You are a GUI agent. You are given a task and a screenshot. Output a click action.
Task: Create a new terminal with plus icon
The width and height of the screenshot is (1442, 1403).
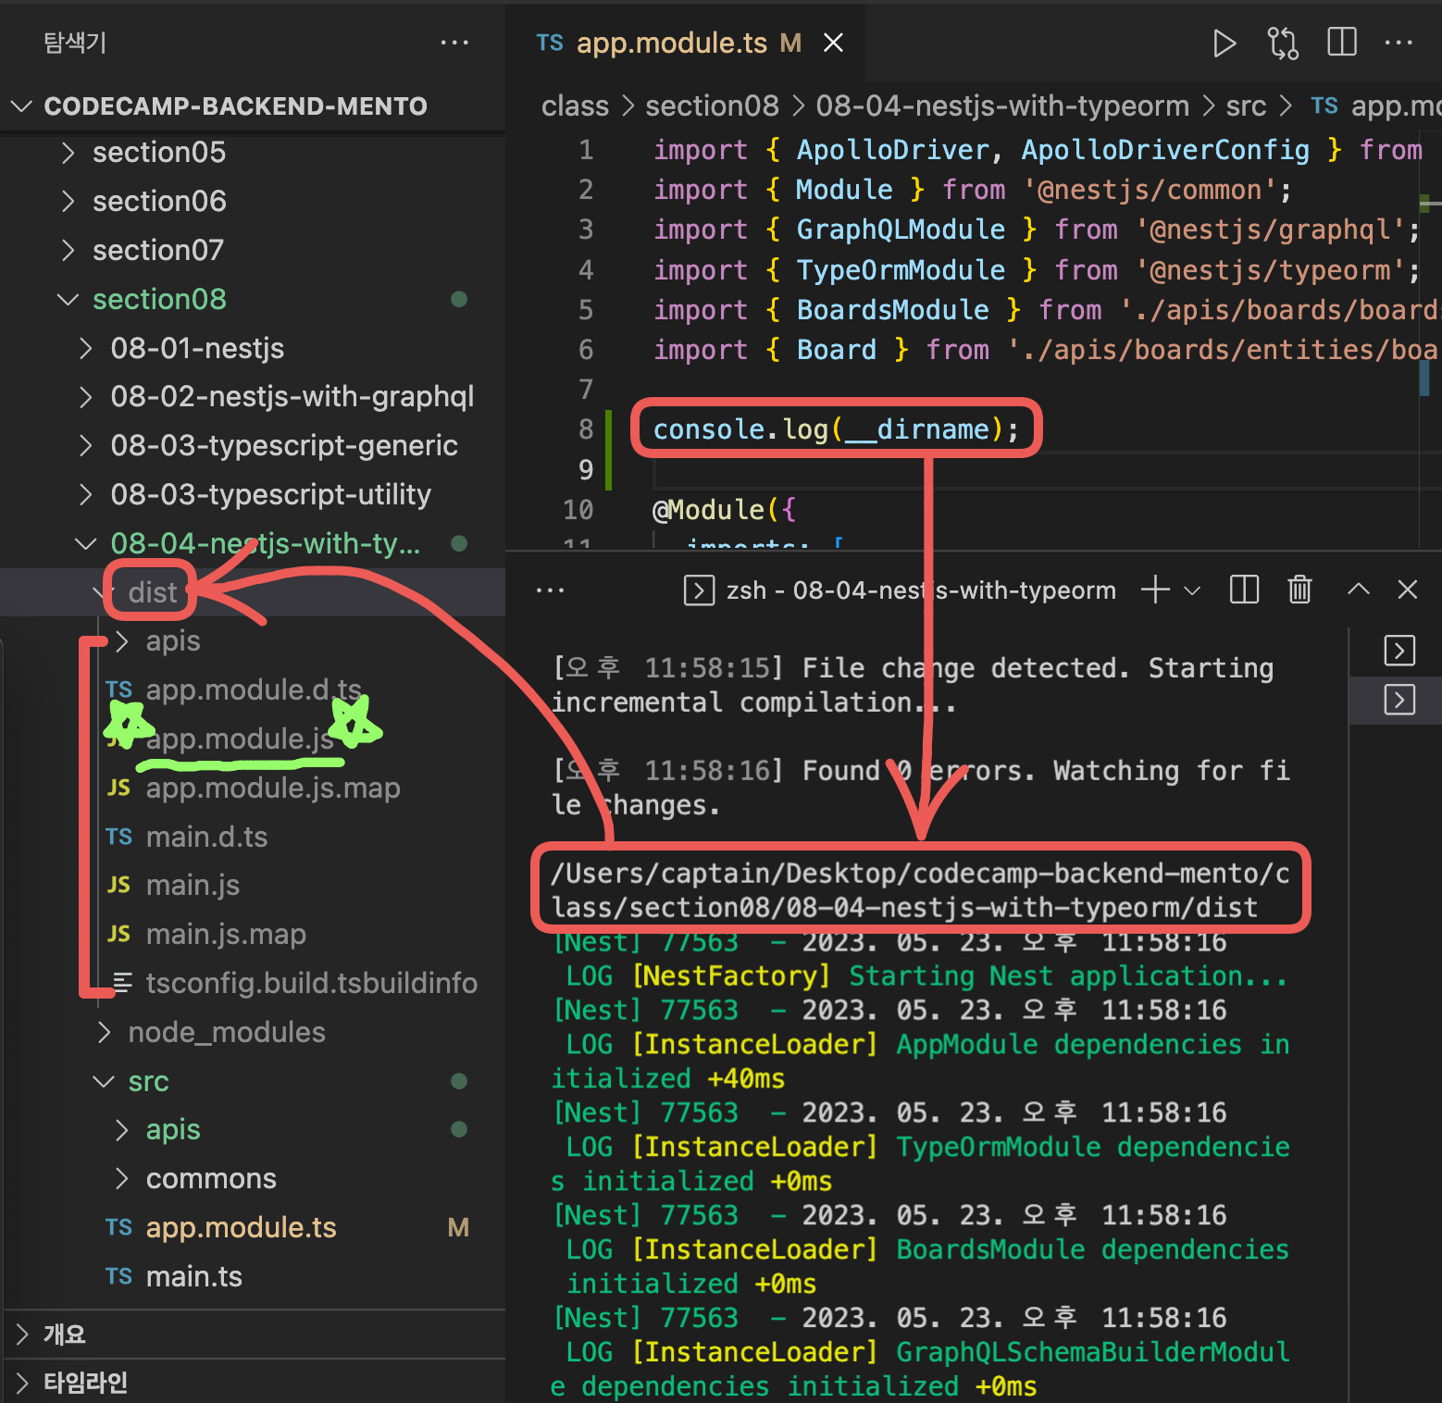click(1155, 590)
